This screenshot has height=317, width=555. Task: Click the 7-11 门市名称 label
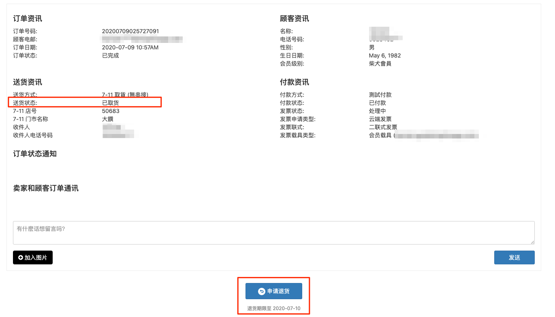pos(30,119)
